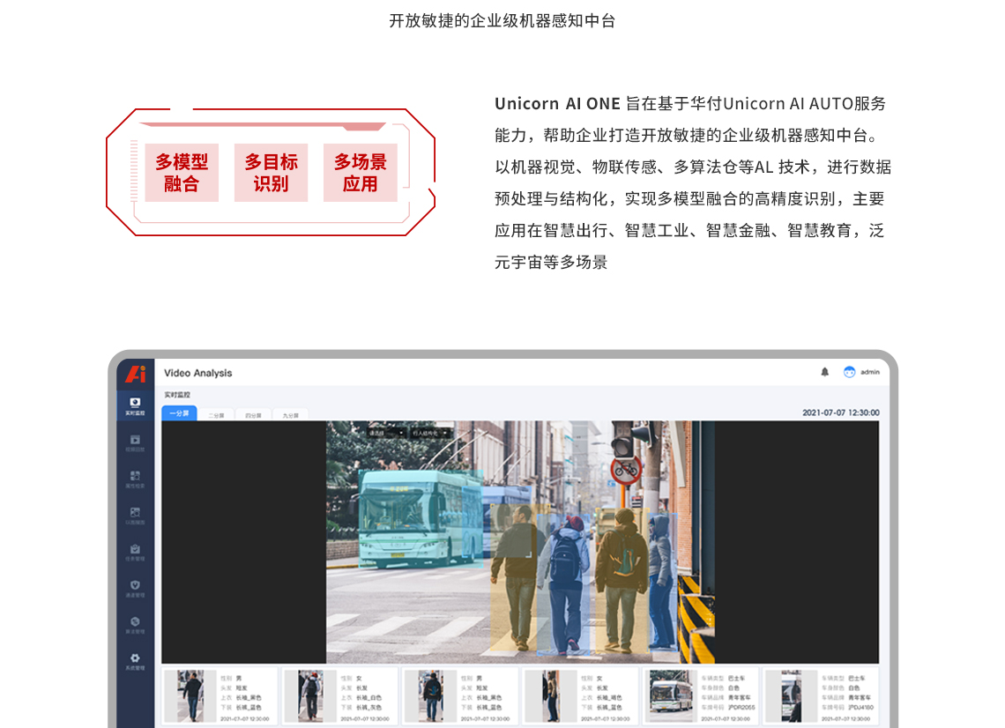Open 以图搜图 image search sidebar icon
This screenshot has width=1005, height=728.
tap(135, 515)
